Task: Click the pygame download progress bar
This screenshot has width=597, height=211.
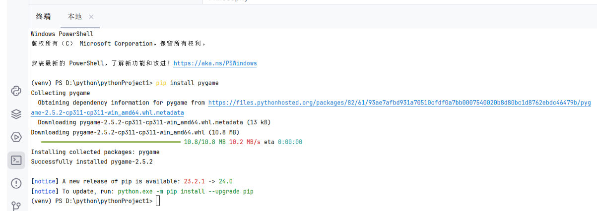Action: click(x=111, y=142)
